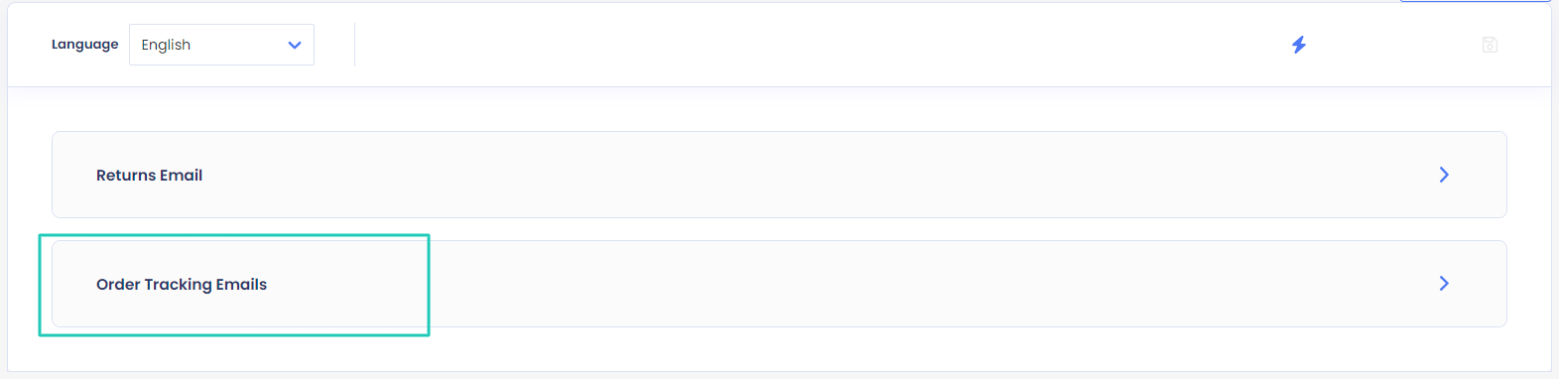1559x379 pixels.
Task: Click the vertical divider beside the language selector
Action: click(x=354, y=45)
